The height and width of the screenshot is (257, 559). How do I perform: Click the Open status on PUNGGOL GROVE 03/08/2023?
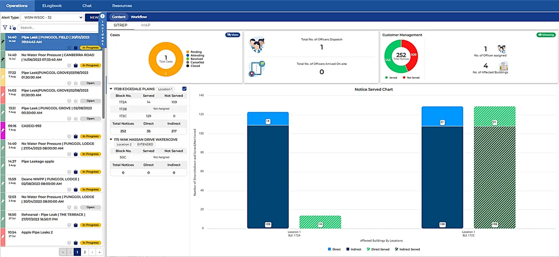click(90, 84)
